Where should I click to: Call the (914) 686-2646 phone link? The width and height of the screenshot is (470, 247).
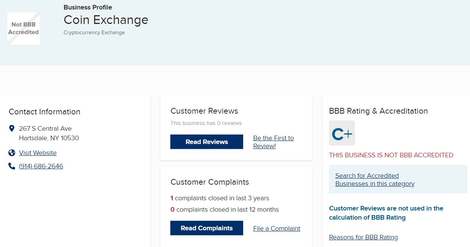tap(41, 166)
